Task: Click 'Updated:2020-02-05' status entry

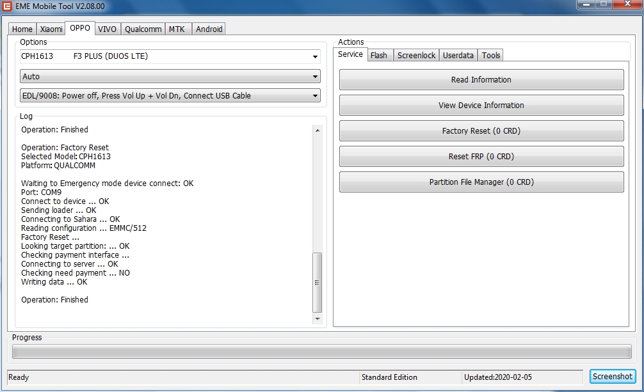Action: tap(498, 377)
